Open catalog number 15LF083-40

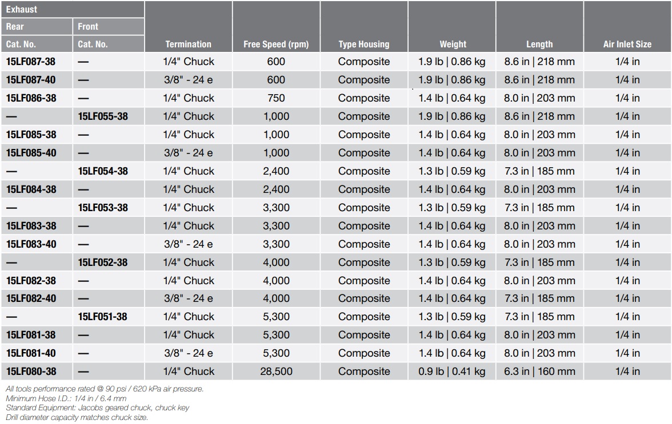pyautogui.click(x=31, y=244)
